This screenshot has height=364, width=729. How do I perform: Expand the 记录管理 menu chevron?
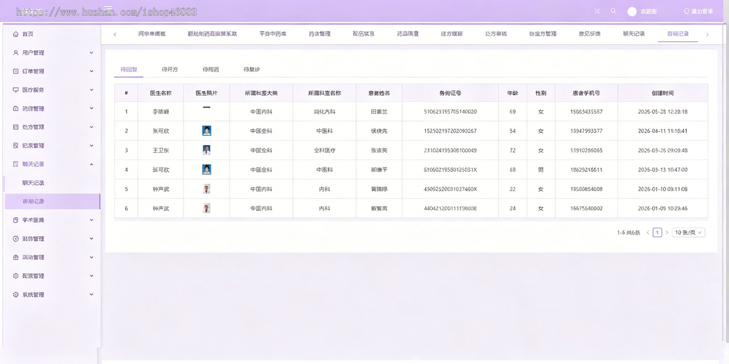coord(91,146)
